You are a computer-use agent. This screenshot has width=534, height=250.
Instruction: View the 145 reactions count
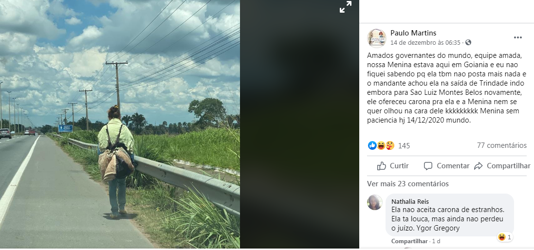[x=404, y=145]
